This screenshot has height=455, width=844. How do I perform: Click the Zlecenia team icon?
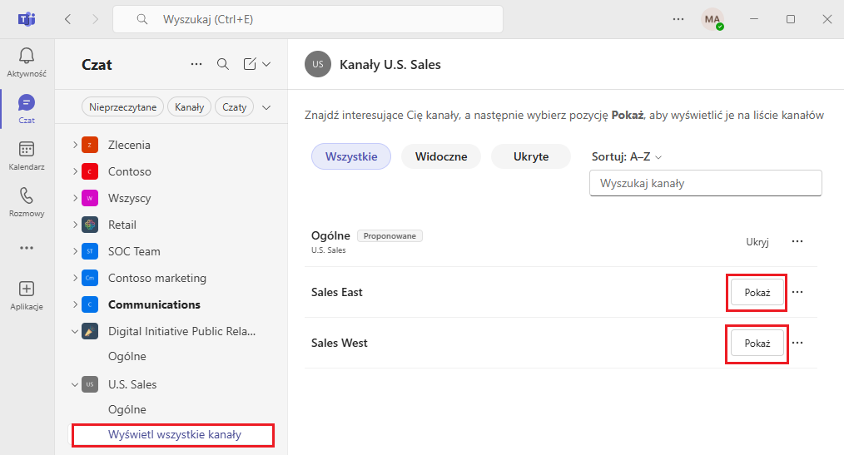[90, 145]
